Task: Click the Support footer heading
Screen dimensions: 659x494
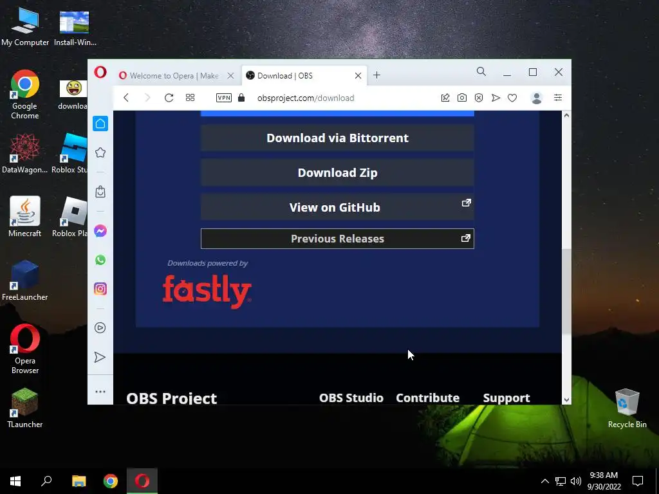Action: (506, 398)
